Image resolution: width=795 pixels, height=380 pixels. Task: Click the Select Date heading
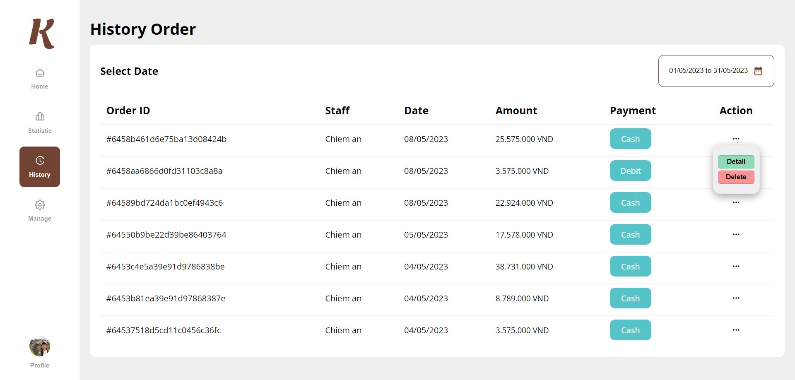coord(129,71)
